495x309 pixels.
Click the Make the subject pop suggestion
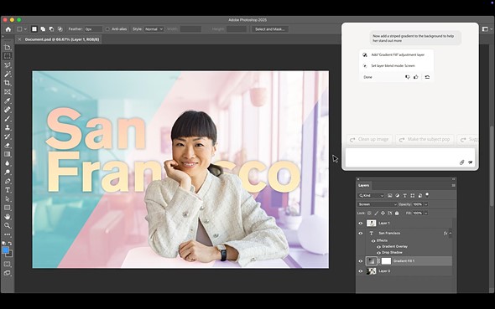click(425, 139)
